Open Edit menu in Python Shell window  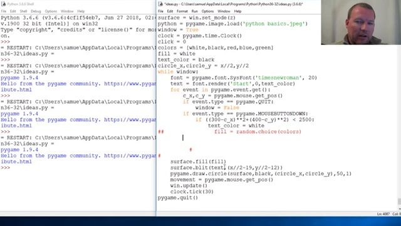[13, 11]
